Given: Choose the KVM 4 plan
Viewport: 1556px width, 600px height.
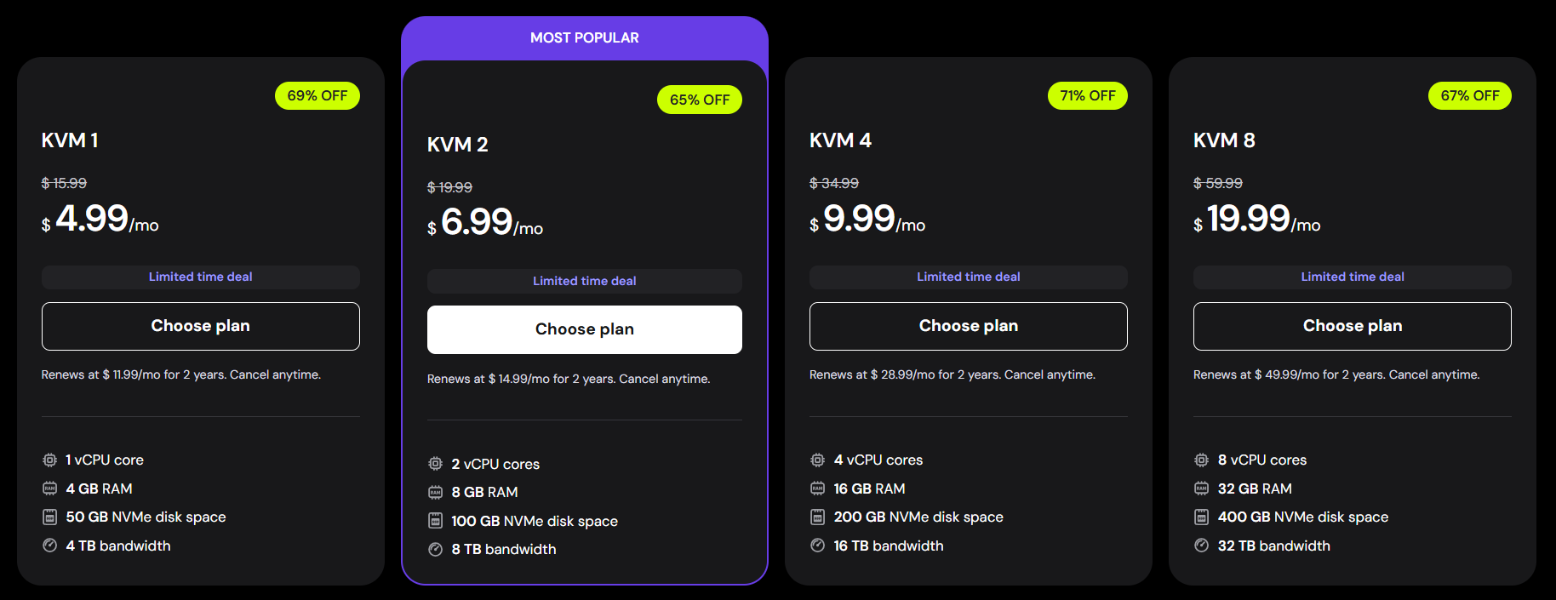Looking at the screenshot, I should pos(968,326).
